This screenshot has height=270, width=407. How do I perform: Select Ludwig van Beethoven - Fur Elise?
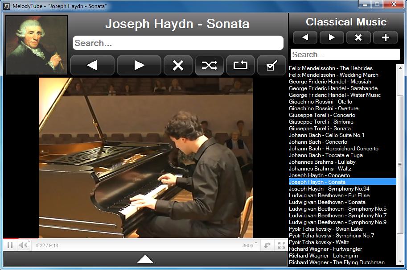click(x=342, y=195)
